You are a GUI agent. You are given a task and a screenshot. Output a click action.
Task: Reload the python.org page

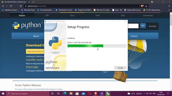point(11,6)
